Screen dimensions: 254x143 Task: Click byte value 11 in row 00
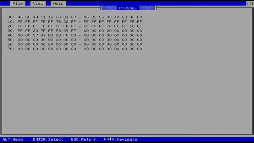[x=43, y=17]
